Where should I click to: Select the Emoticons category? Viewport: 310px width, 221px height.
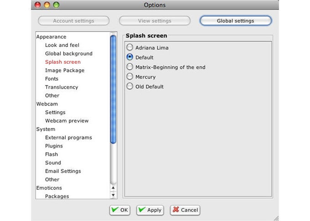tap(49, 188)
